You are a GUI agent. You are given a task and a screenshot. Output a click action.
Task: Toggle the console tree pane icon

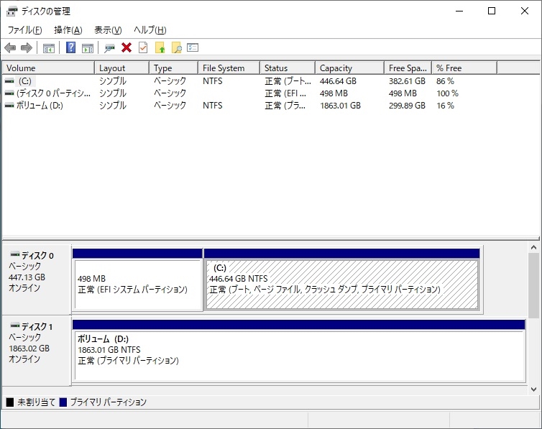pyautogui.click(x=49, y=48)
